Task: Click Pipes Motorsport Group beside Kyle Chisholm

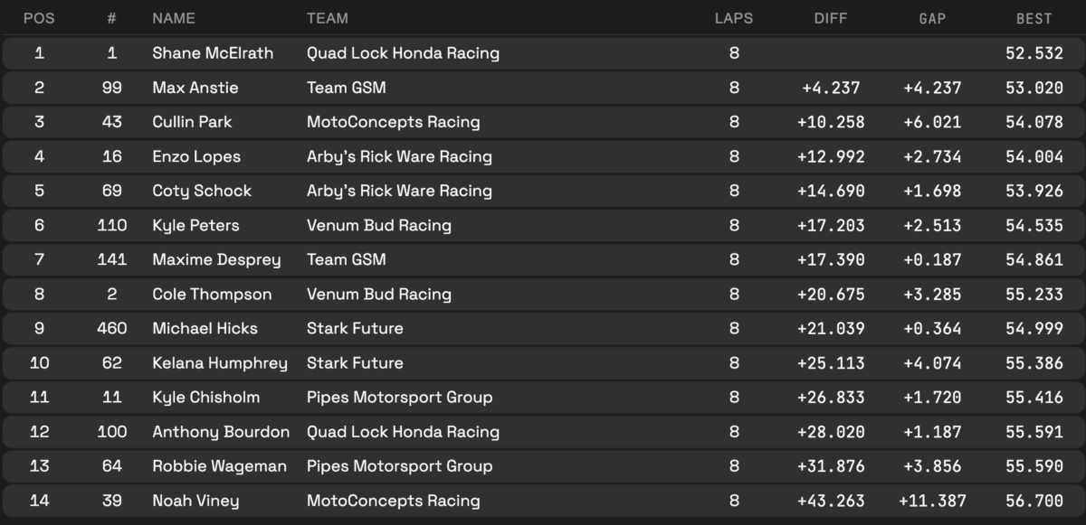Action: tap(399, 397)
